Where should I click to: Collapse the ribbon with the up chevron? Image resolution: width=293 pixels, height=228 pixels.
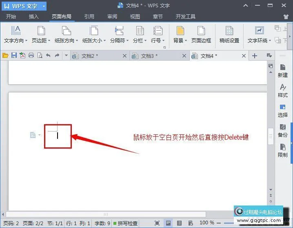(246, 6)
